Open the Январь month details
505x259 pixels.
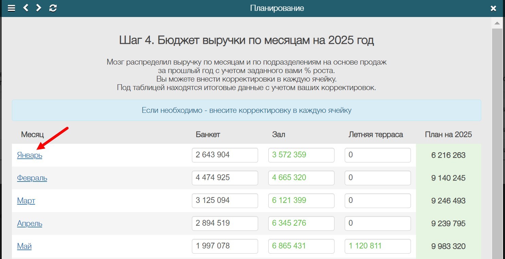tap(29, 155)
